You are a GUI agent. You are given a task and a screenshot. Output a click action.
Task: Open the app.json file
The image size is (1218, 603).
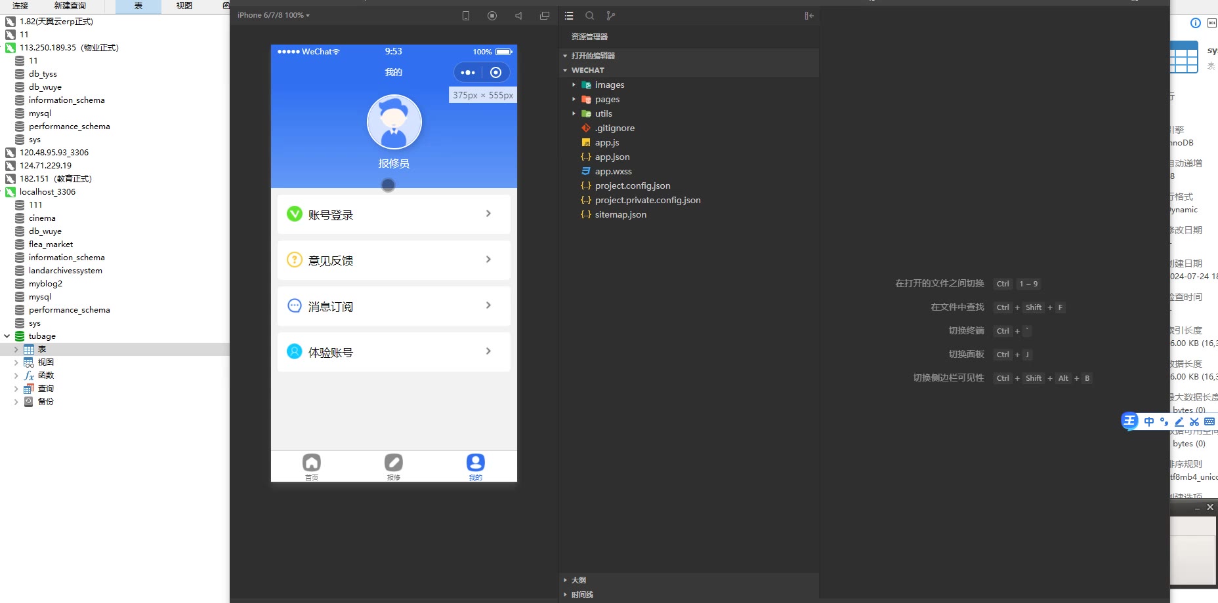(612, 157)
